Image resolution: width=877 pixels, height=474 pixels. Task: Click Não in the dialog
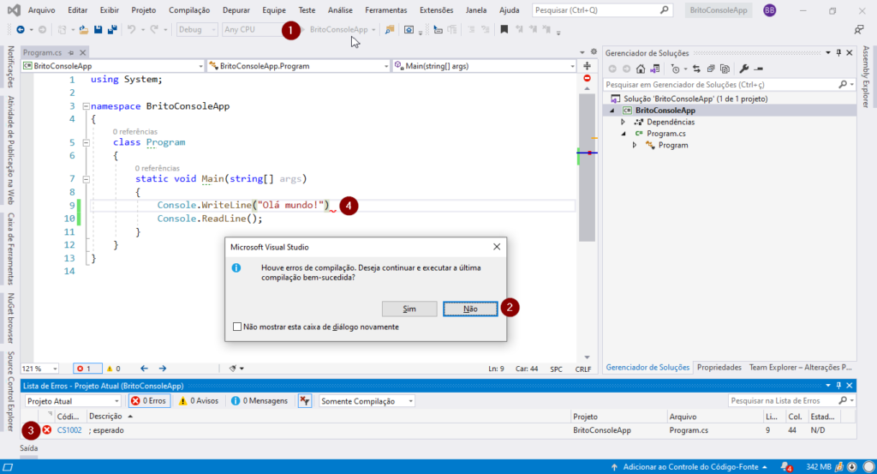[x=470, y=309]
